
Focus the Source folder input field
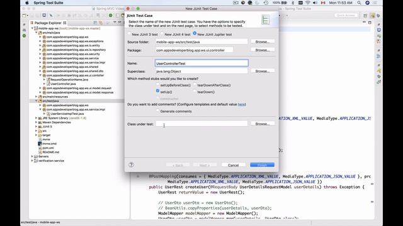(x=201, y=42)
